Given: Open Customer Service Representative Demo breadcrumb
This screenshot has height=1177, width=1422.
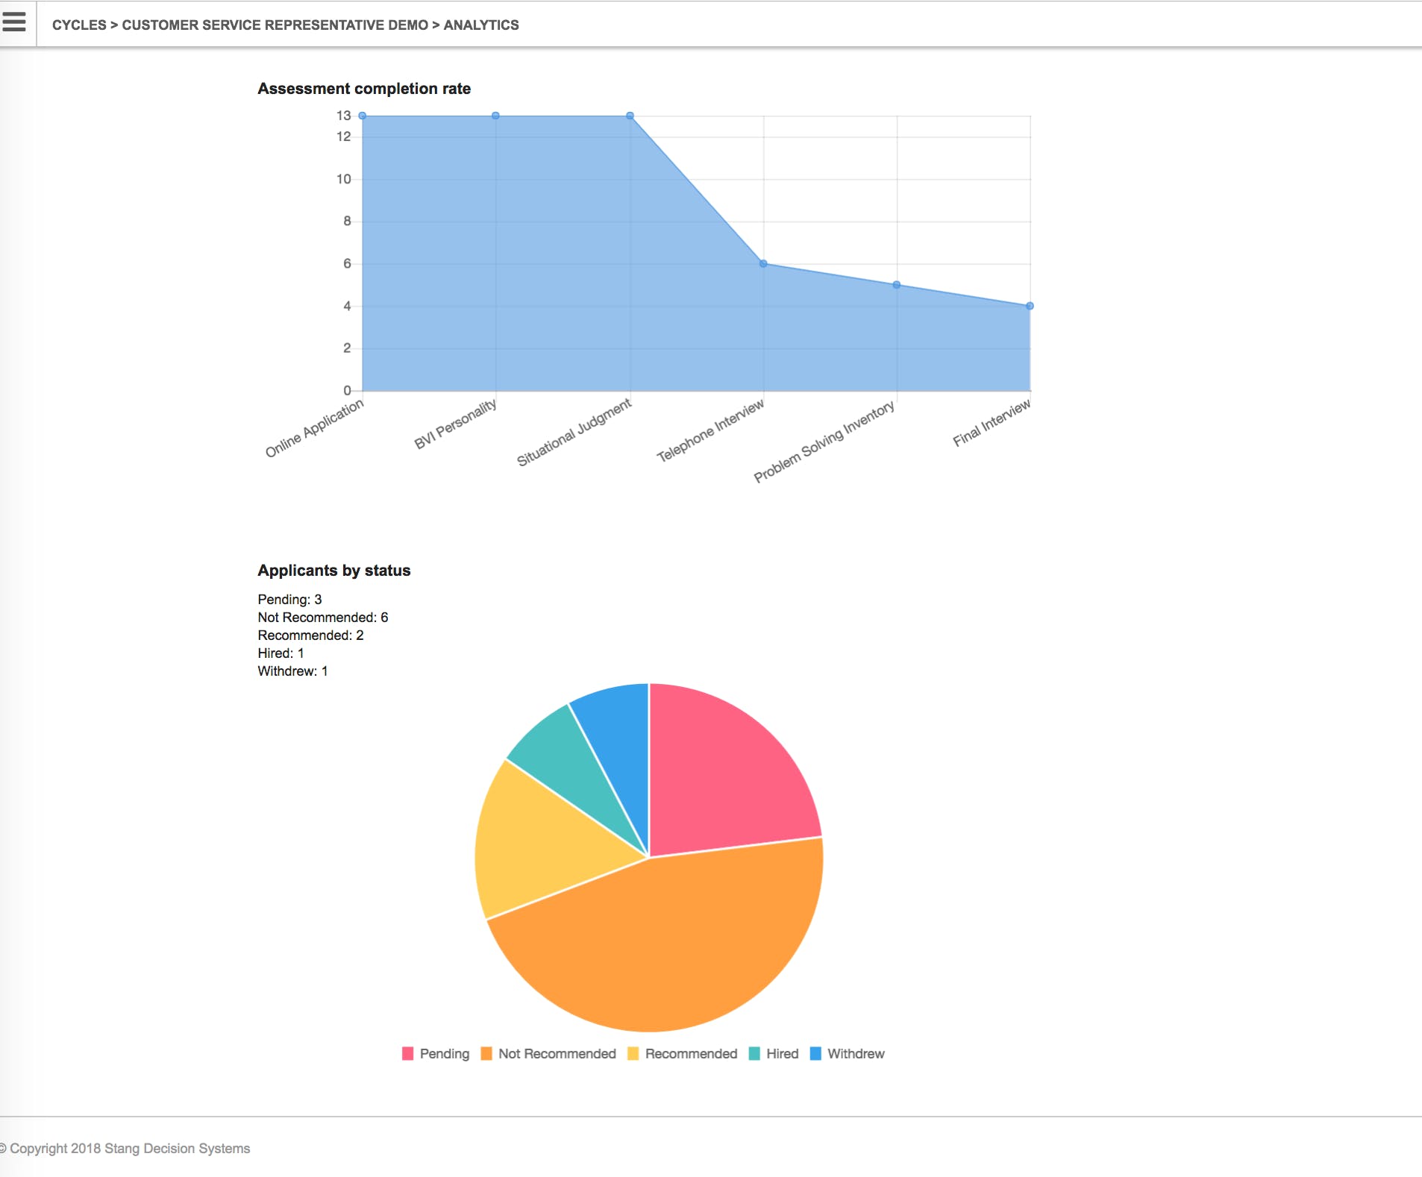Looking at the screenshot, I should tap(275, 25).
